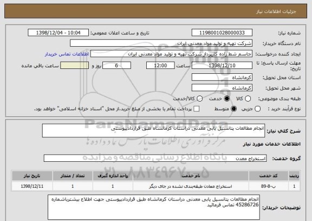
Task: Open the اطلاعات تماس خریدار link
Action: pos(67,54)
